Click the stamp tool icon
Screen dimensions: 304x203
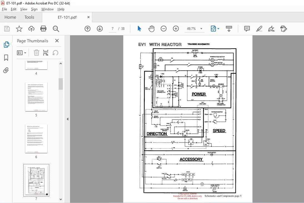point(283,29)
